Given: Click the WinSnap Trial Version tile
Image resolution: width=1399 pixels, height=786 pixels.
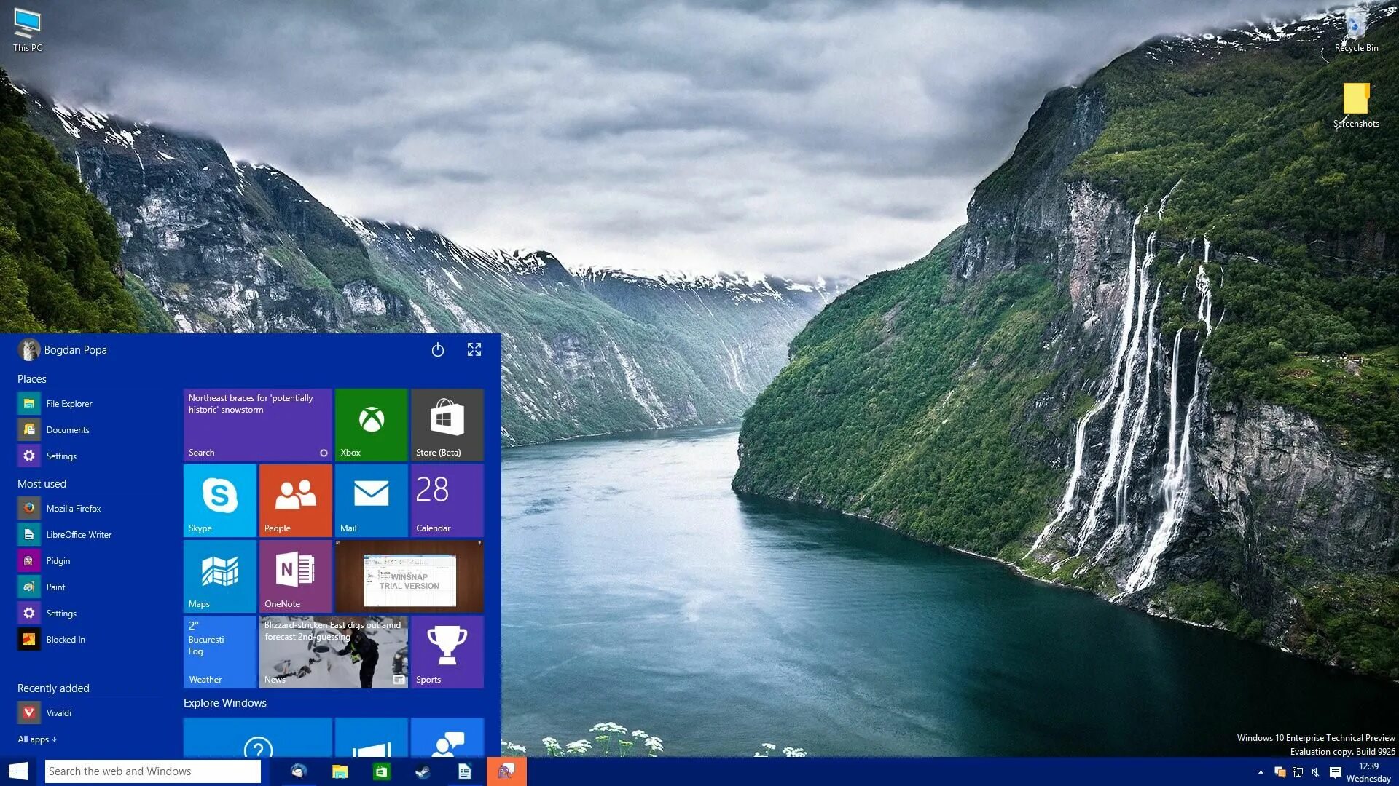Looking at the screenshot, I should click(408, 576).
